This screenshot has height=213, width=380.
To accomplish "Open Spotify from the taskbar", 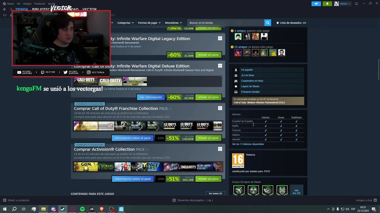I will tap(82, 209).
